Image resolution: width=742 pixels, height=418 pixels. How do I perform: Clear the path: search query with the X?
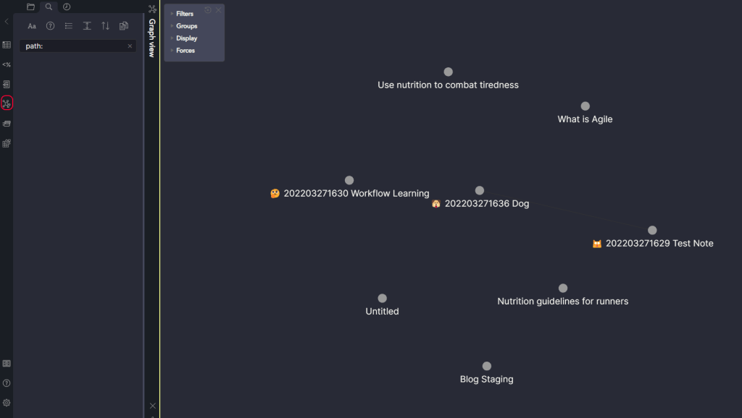tap(130, 46)
